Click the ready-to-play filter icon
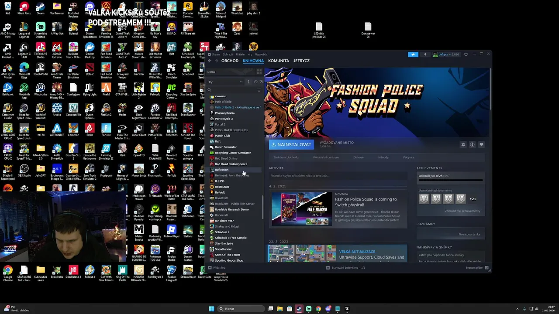Screen dimensions: 559x314 (x=261, y=82)
